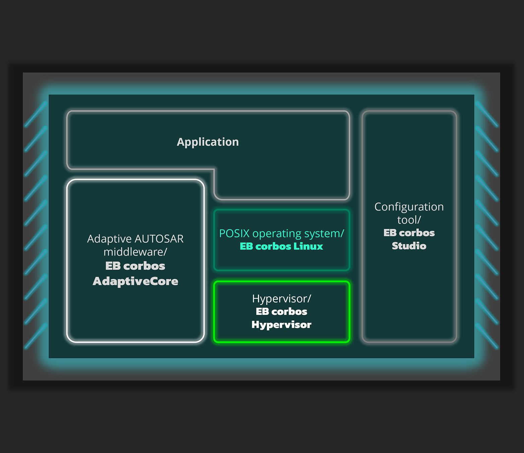Click the "Application" label

coord(208,142)
